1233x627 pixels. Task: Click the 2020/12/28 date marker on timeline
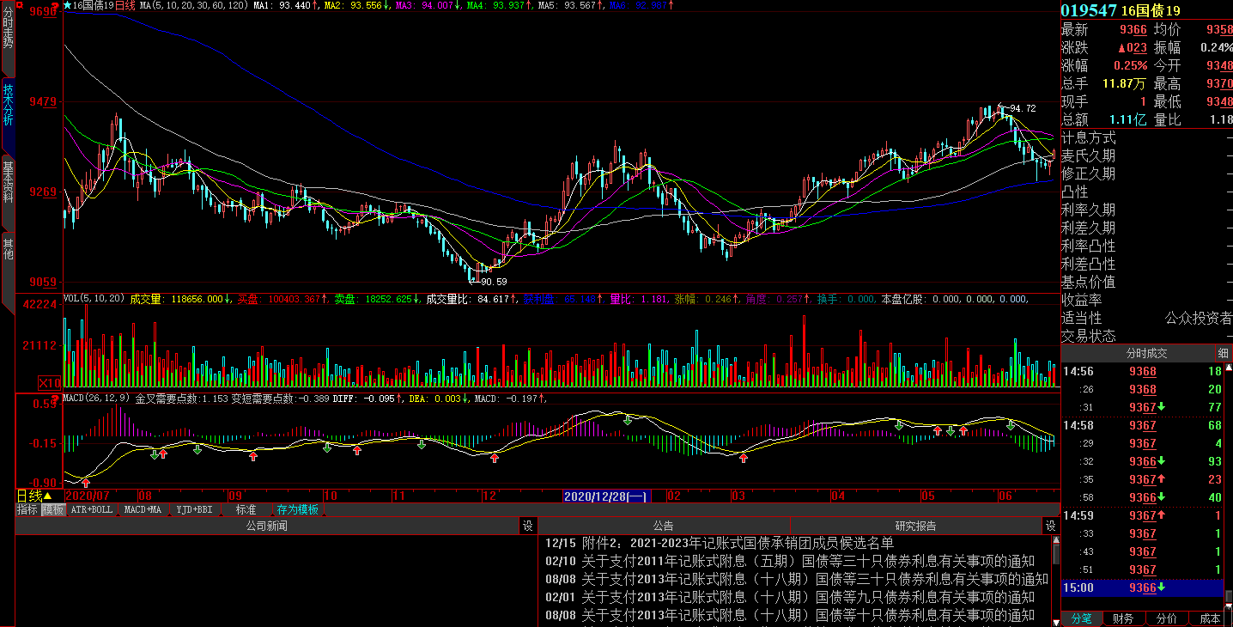(x=606, y=496)
